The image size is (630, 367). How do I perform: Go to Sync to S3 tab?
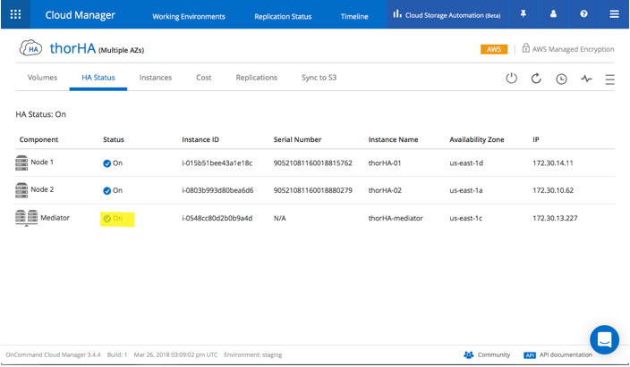pos(319,78)
